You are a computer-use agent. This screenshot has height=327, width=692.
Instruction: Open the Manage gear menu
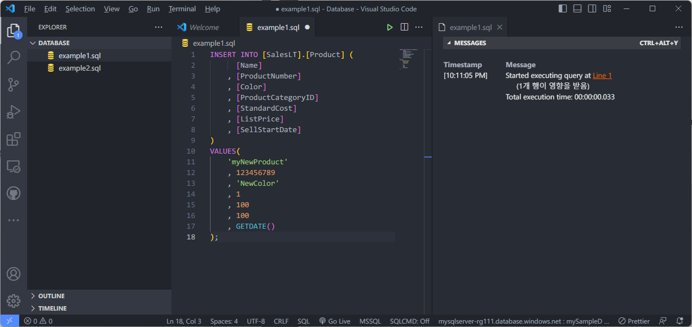click(x=14, y=301)
